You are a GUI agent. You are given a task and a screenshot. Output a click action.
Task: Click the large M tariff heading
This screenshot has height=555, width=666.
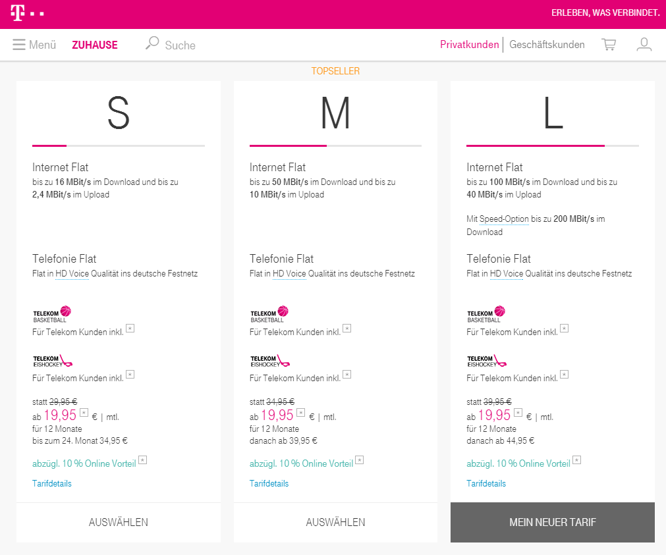(335, 113)
